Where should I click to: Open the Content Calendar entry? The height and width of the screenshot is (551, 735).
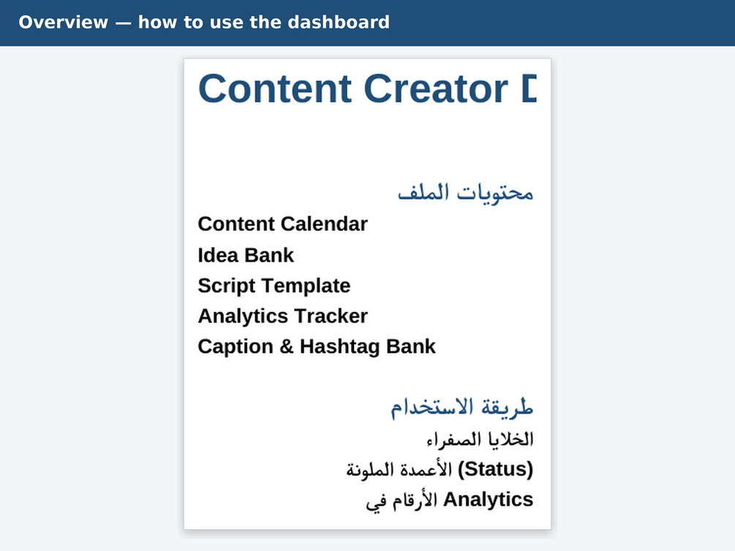coord(282,224)
